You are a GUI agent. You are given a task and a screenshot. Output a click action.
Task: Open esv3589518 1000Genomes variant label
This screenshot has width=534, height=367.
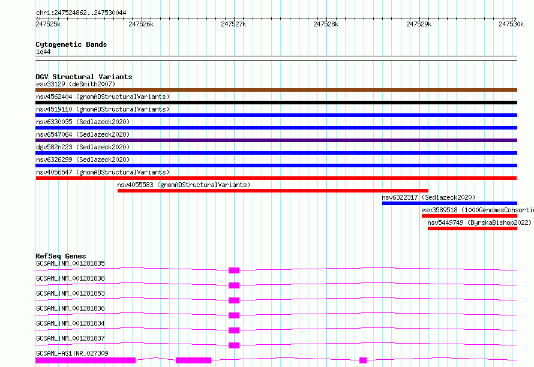[x=478, y=210]
